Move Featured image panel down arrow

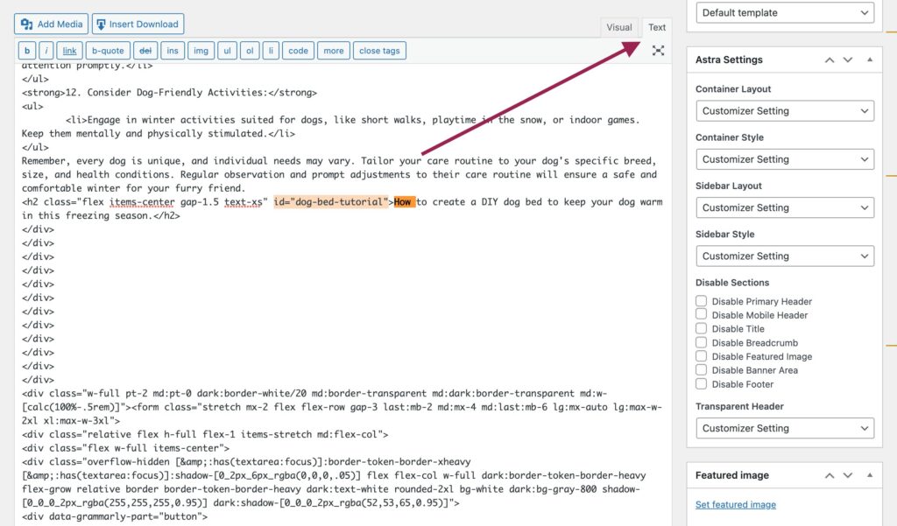[x=848, y=476]
